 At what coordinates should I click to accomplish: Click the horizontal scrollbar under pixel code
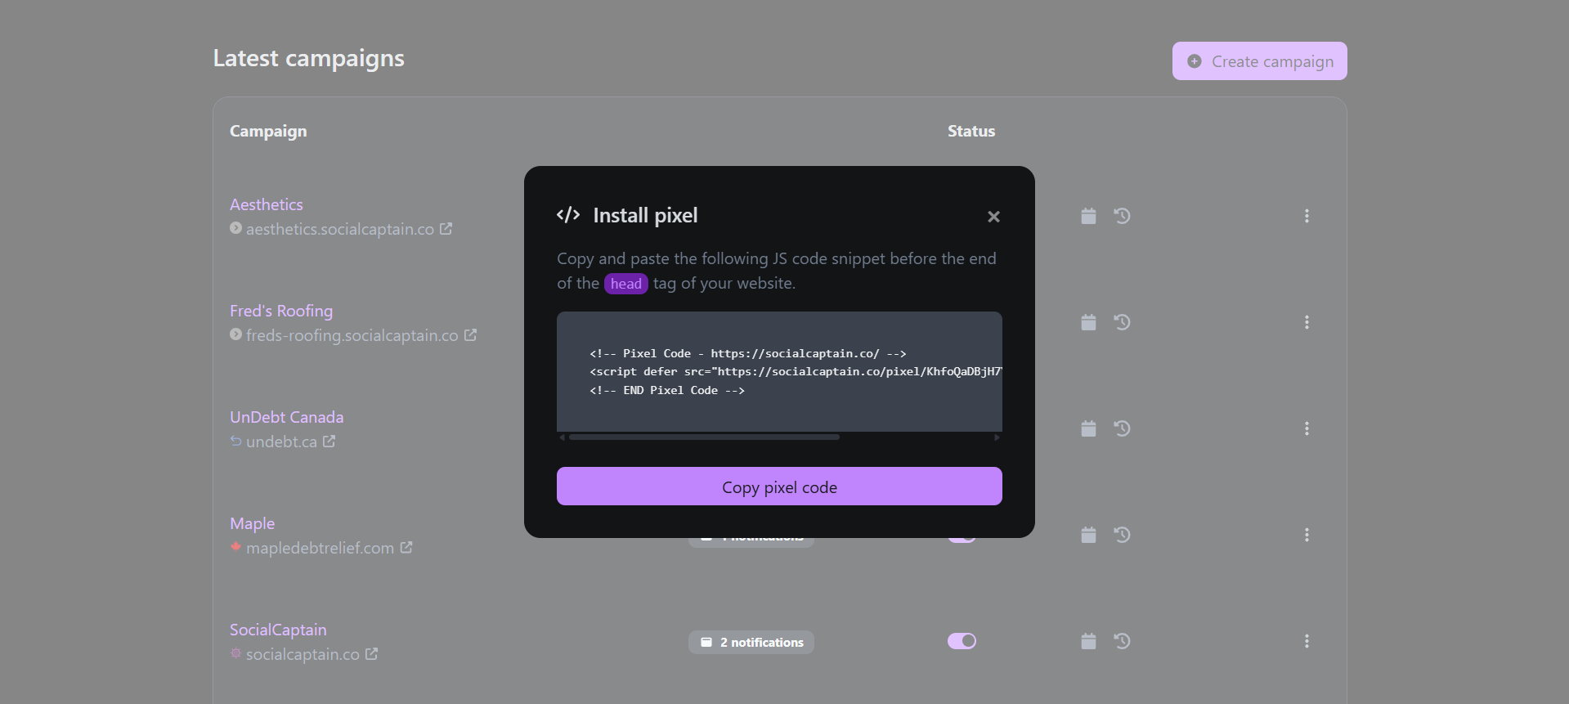pos(704,437)
